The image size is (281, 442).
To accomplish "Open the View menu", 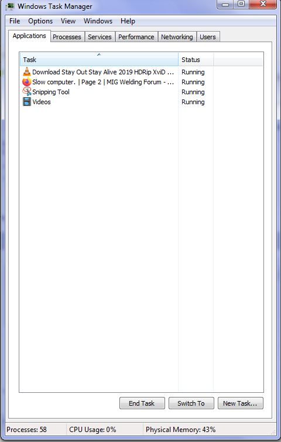I will tap(68, 21).
